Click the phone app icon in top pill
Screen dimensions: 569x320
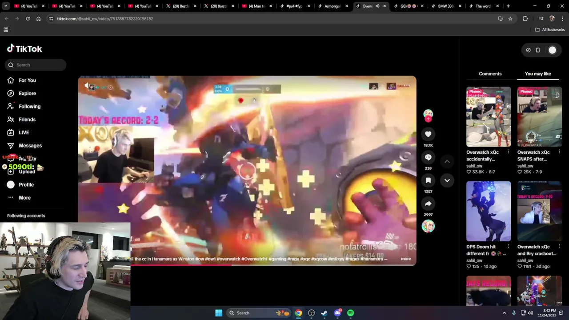538,50
